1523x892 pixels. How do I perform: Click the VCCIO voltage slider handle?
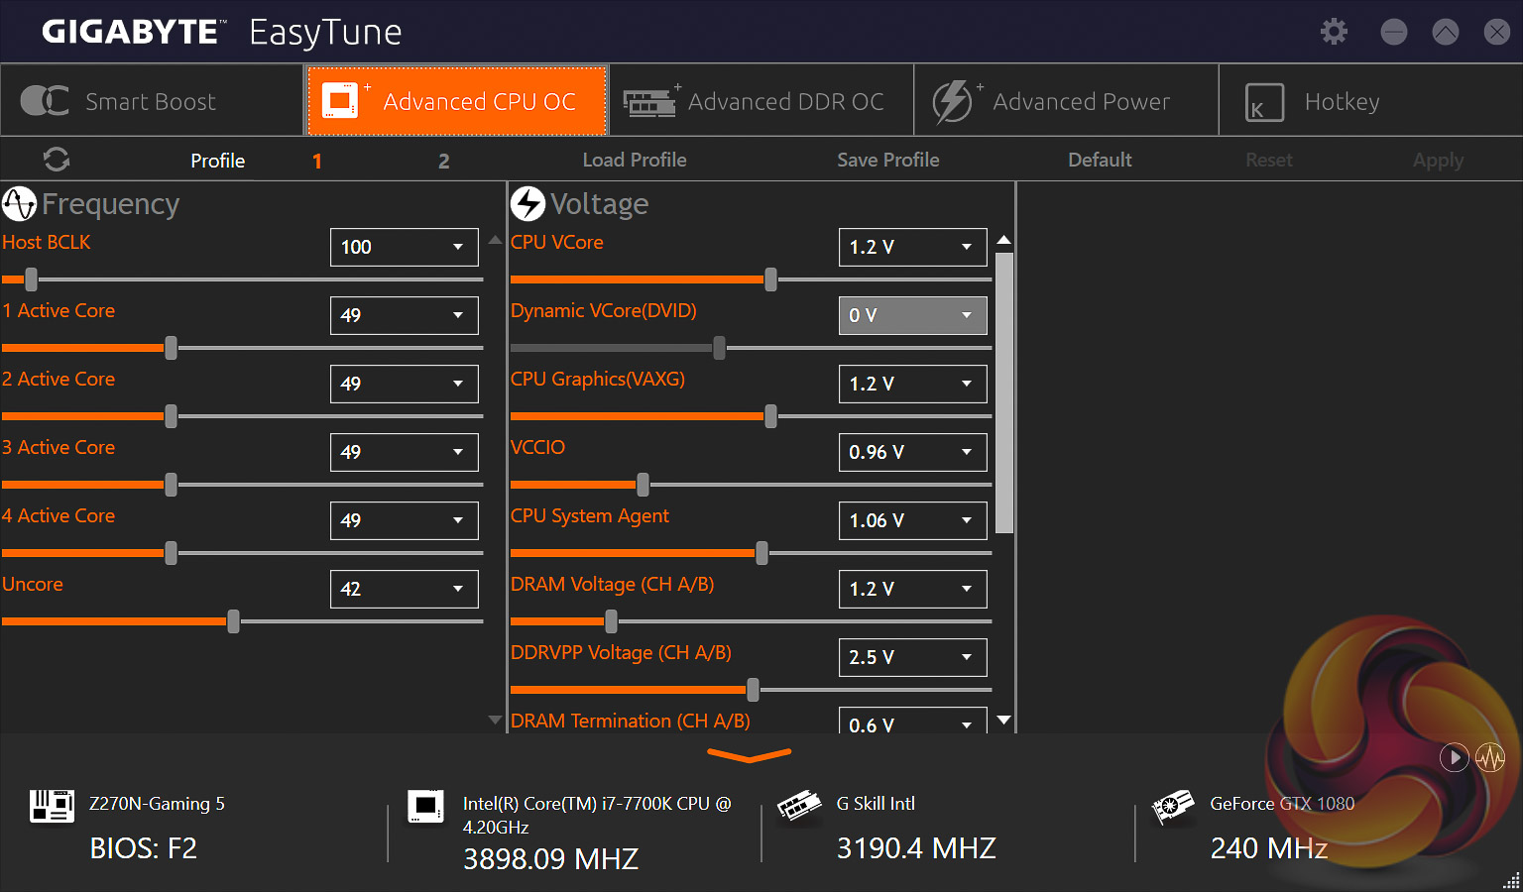pyautogui.click(x=644, y=485)
